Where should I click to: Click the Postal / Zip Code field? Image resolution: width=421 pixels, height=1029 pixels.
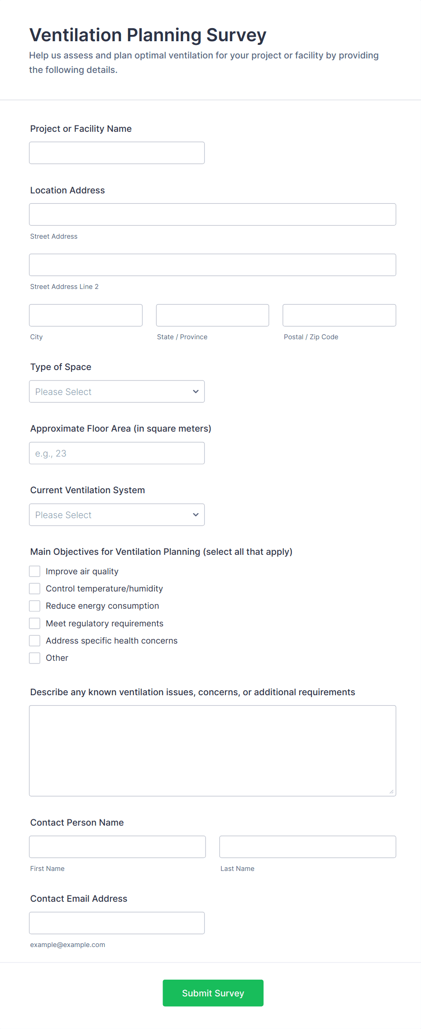click(x=339, y=315)
